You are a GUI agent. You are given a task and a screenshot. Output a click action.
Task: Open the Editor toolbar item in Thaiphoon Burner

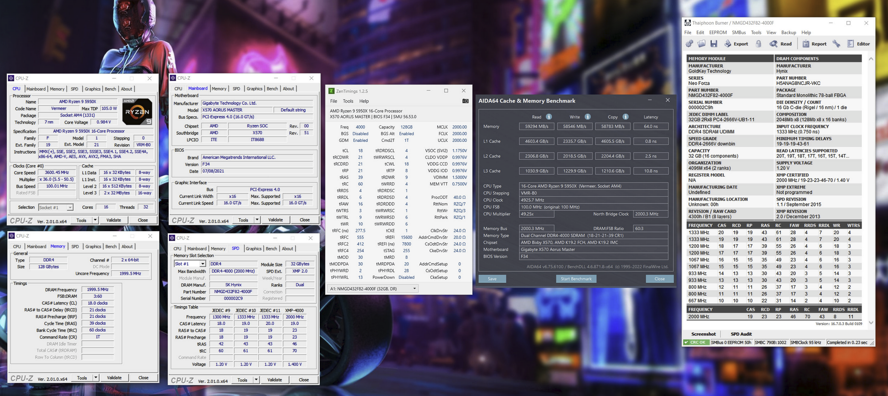coord(858,44)
